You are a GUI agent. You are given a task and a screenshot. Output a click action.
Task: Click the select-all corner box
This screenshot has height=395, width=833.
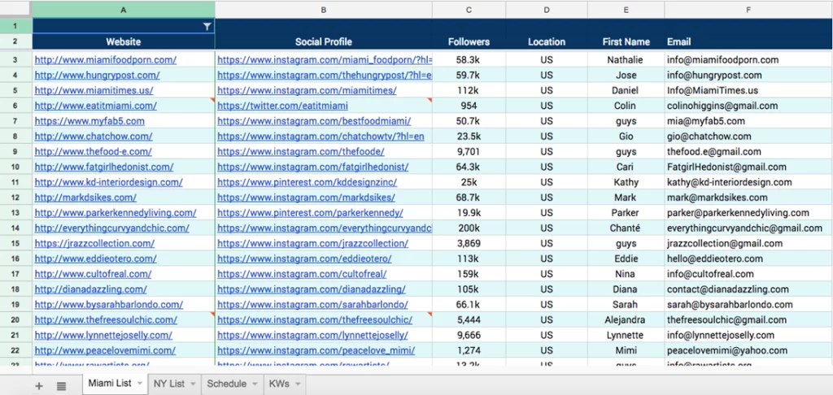point(15,9)
